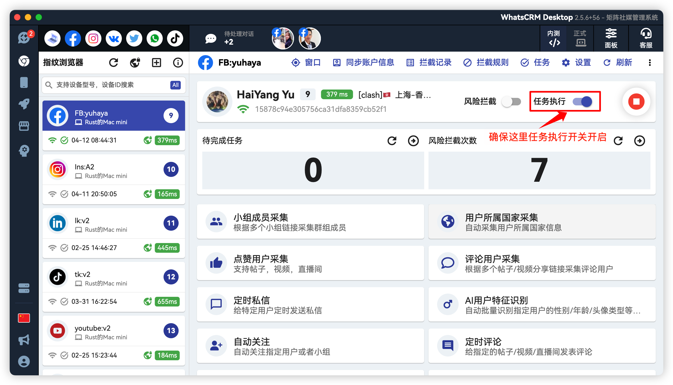Click the red stop button
The height and width of the screenshot is (385, 673).
click(x=636, y=101)
